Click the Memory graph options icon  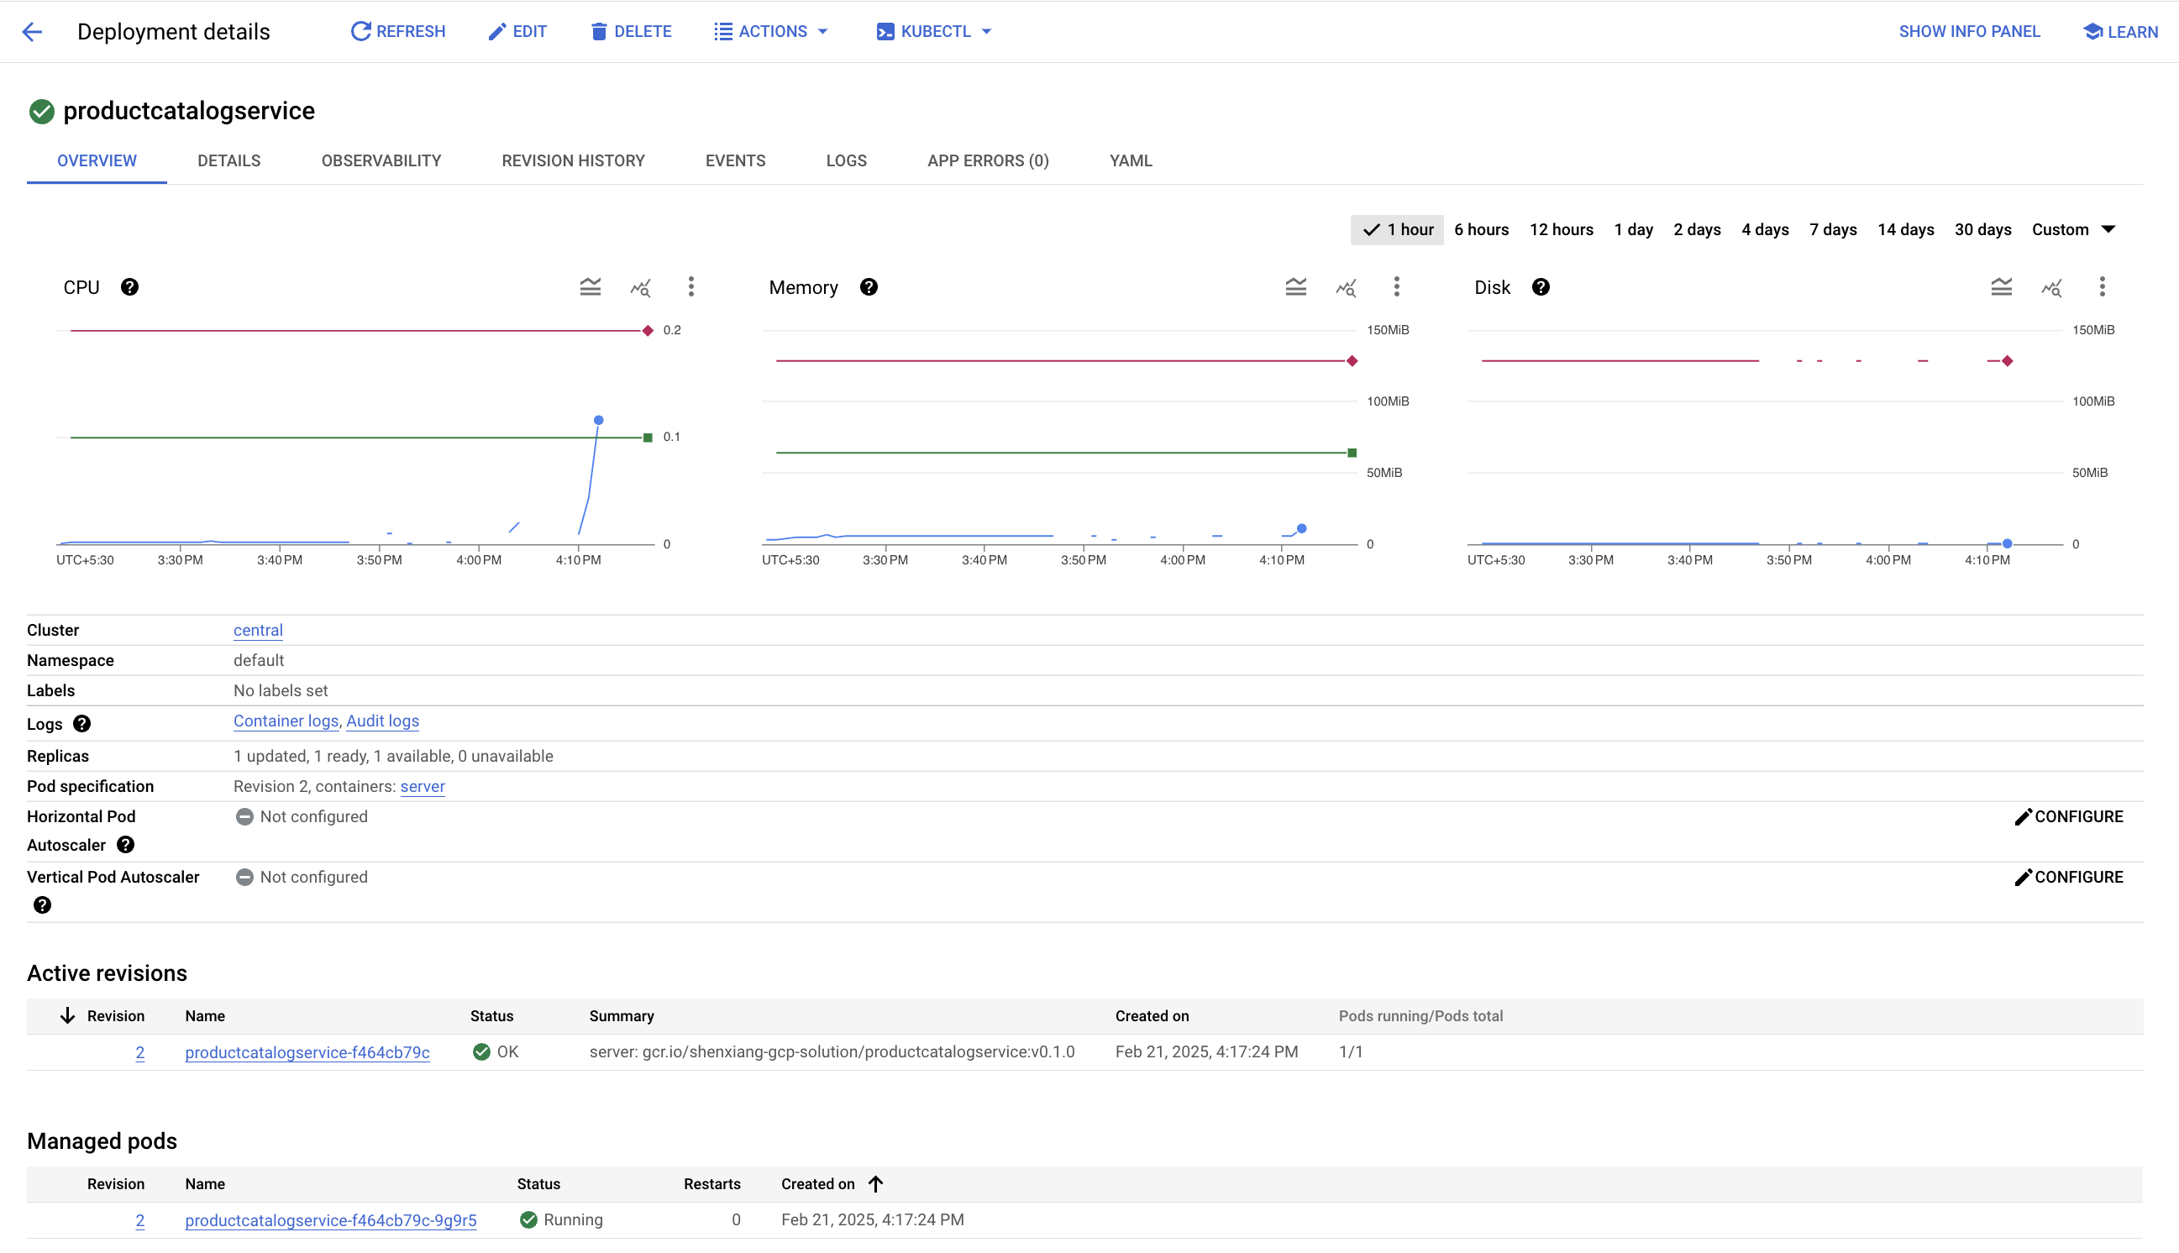(x=1394, y=287)
